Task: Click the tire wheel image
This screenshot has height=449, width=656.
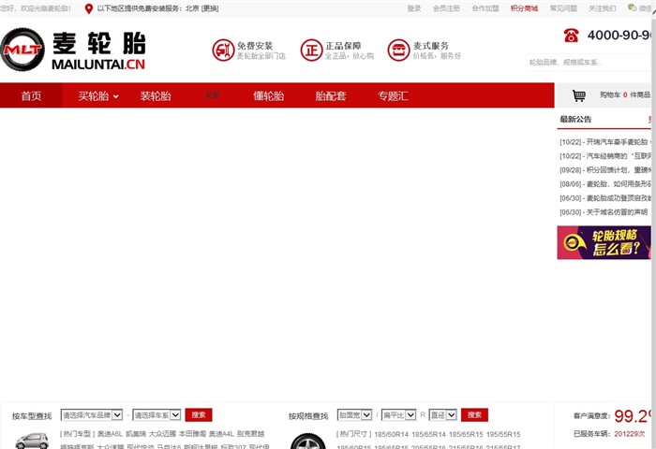Action: click(308, 442)
